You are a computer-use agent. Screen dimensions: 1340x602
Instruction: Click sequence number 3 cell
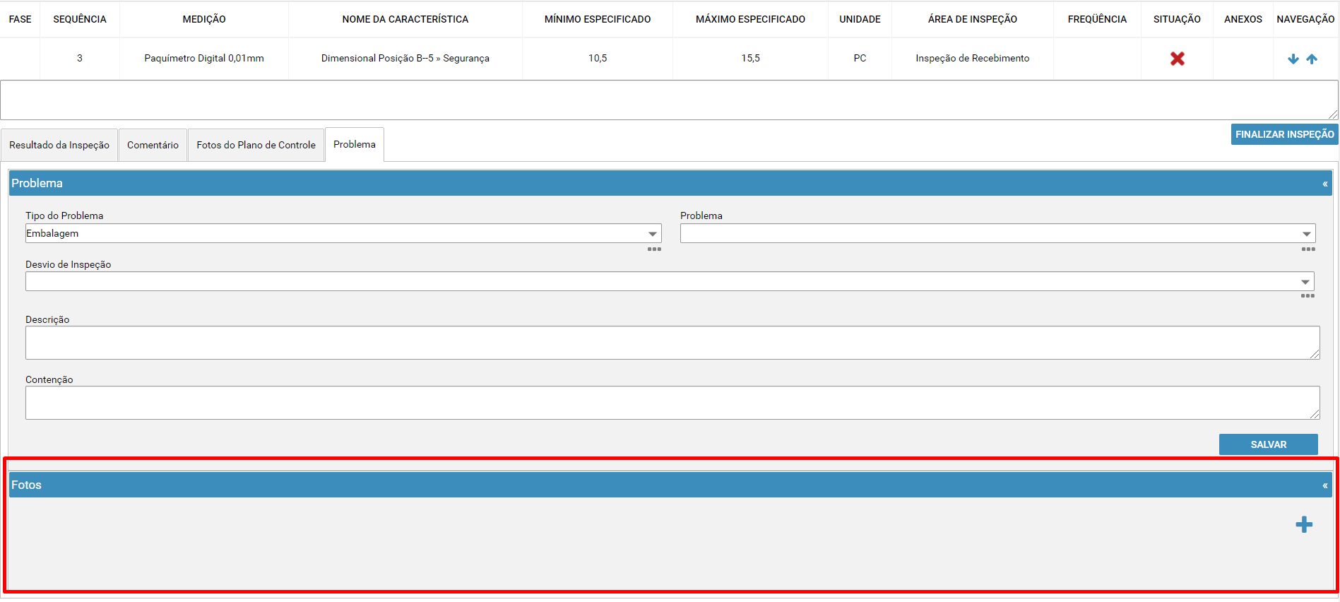click(x=80, y=58)
